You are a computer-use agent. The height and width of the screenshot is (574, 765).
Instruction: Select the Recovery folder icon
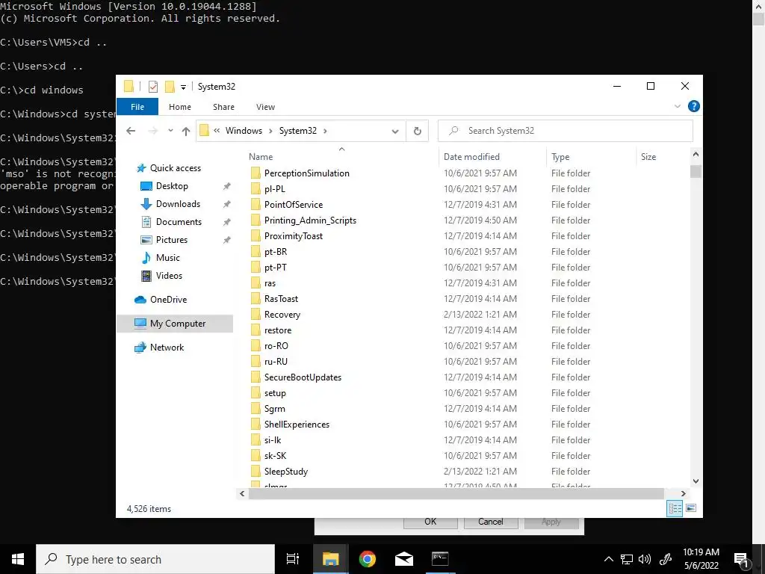coord(255,315)
